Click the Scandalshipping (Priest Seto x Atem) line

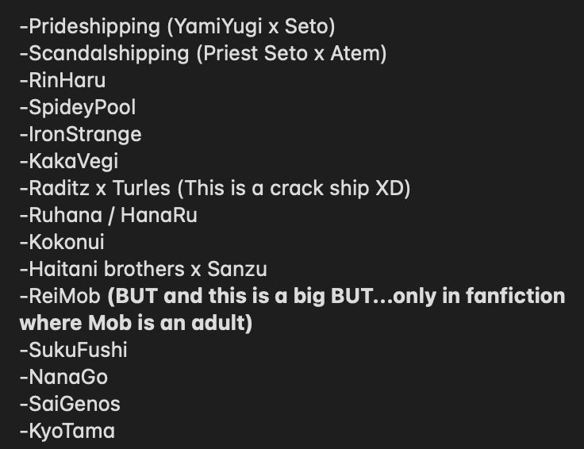tap(203, 54)
